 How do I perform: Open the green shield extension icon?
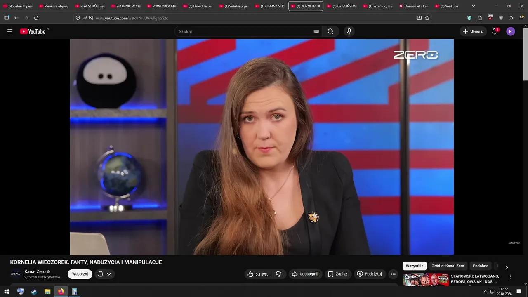[469, 18]
